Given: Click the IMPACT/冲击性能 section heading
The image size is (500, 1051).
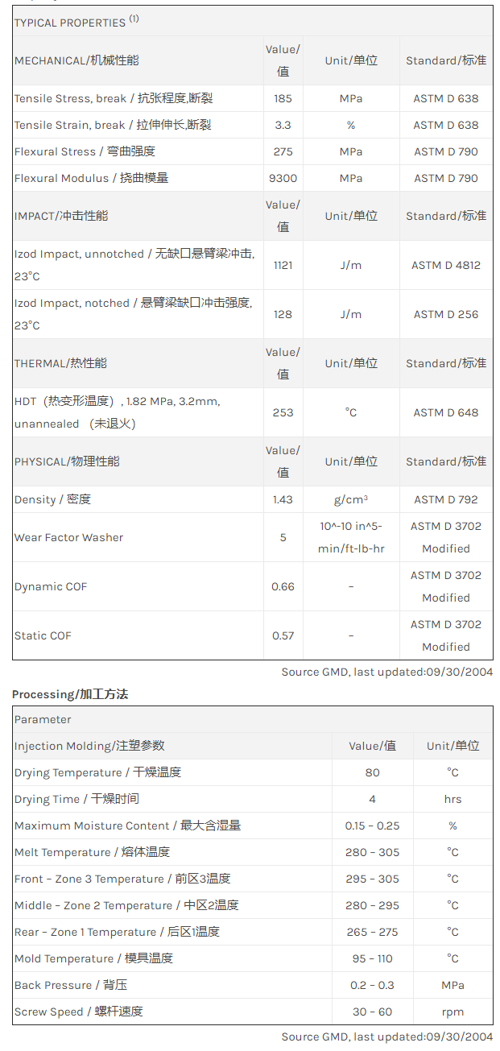Looking at the screenshot, I should 61,216.
